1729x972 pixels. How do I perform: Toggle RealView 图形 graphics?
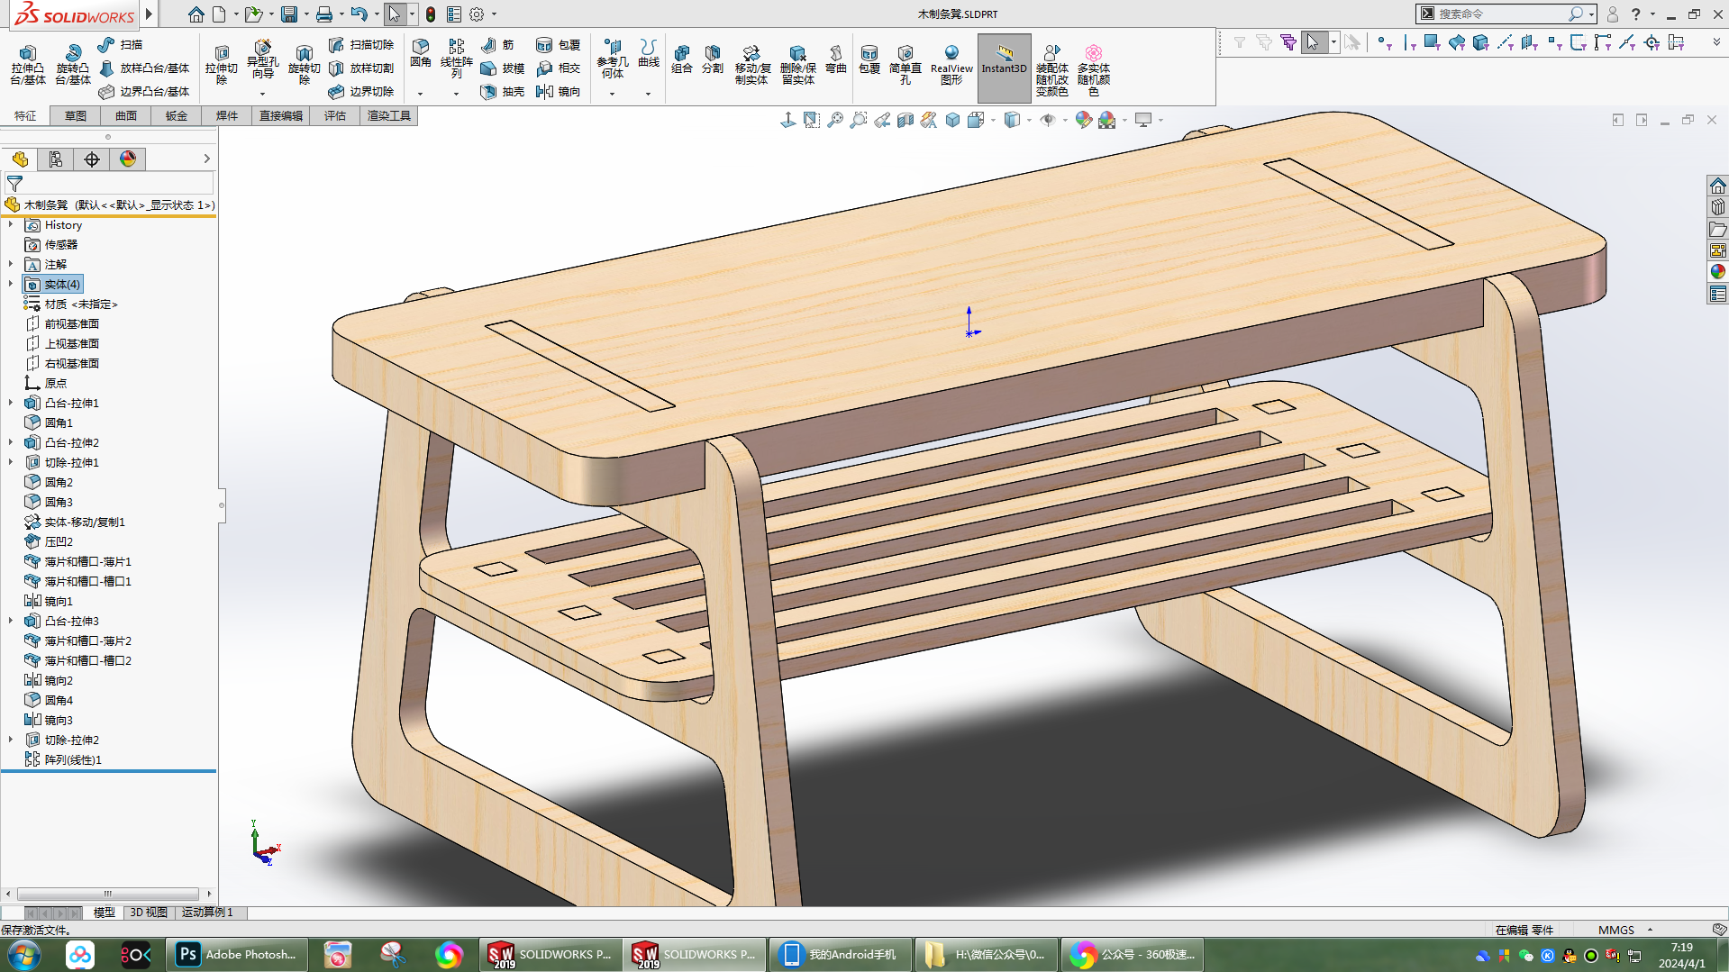point(951,65)
